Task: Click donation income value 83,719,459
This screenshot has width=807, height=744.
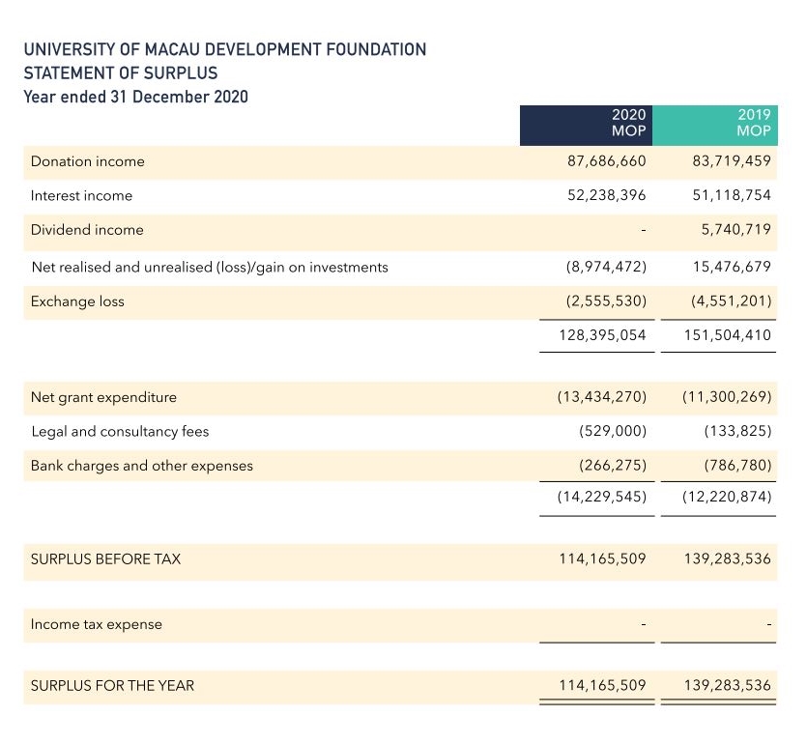Action: tap(732, 161)
